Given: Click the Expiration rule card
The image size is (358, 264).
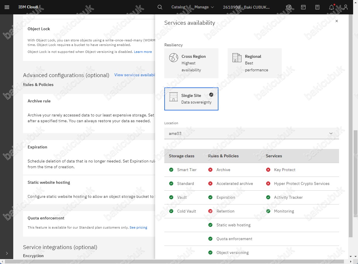Looking at the screenshot, I should click(x=89, y=157).
